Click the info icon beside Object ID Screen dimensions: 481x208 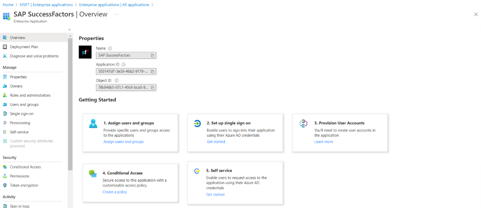pos(117,80)
